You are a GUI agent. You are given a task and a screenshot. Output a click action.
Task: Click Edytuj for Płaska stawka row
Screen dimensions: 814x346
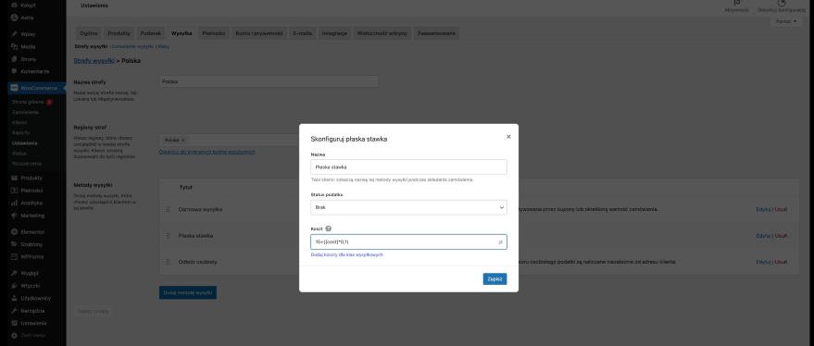coord(763,236)
